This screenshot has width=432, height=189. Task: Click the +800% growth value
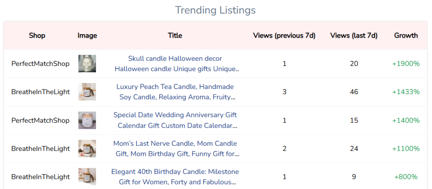406,177
